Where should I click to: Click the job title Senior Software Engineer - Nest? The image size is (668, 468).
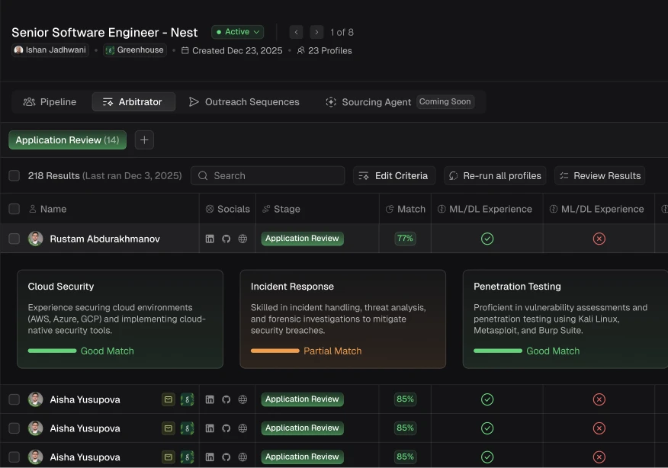(x=104, y=32)
